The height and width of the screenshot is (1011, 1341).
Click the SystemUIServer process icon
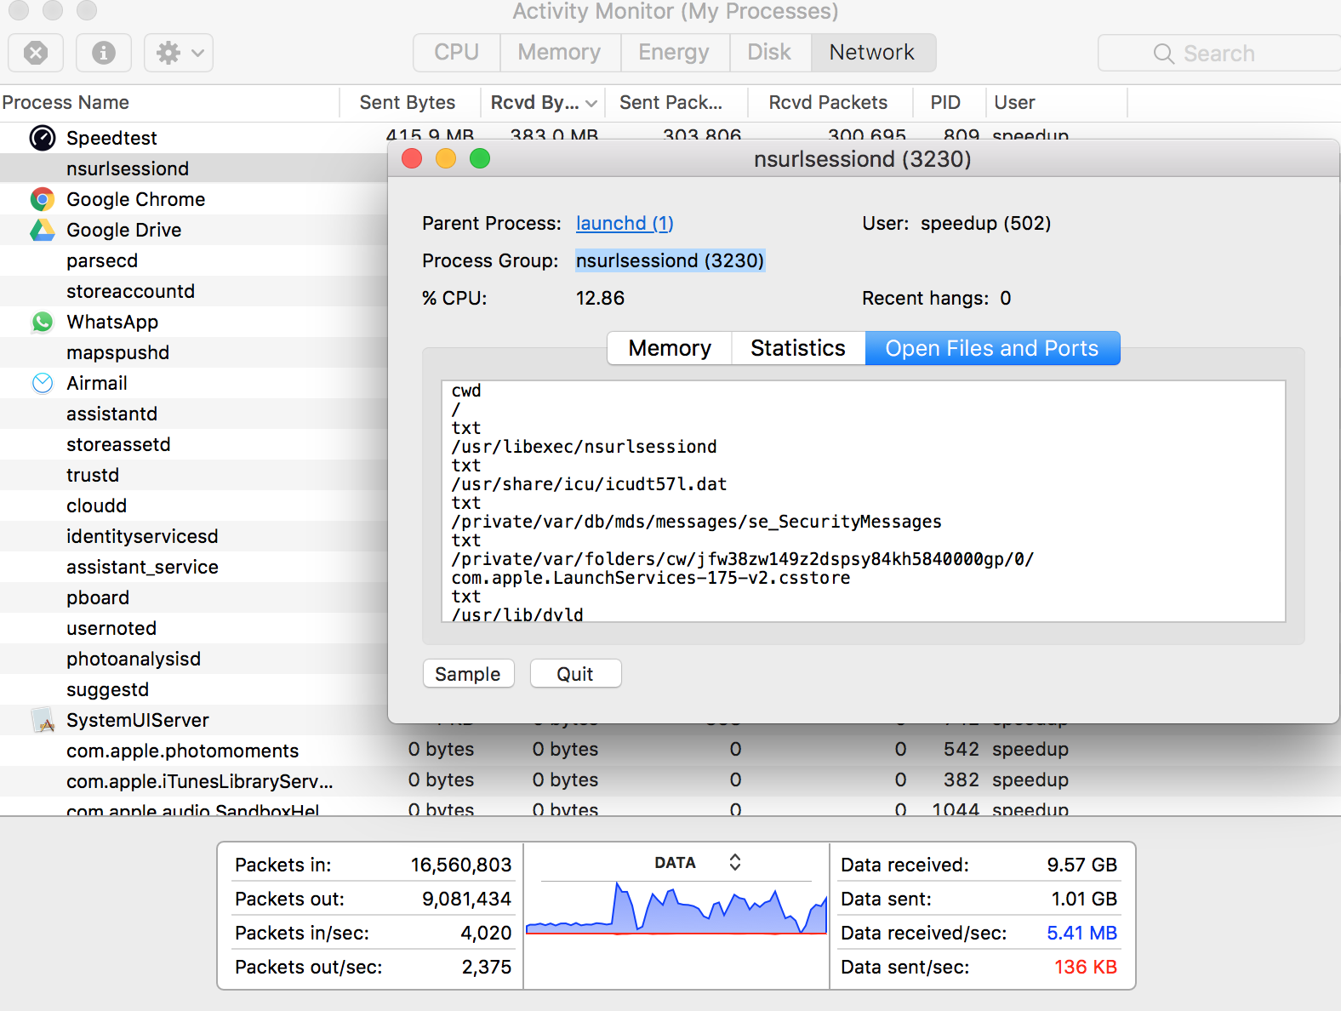pyautogui.click(x=43, y=720)
